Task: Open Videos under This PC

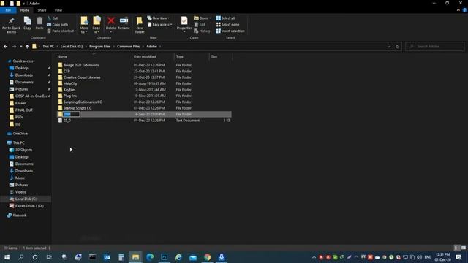Action: point(20,192)
